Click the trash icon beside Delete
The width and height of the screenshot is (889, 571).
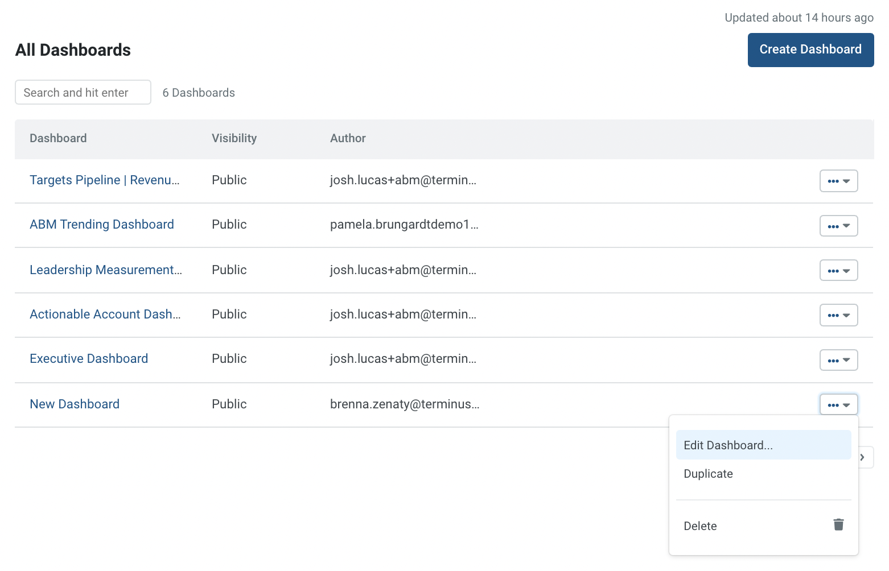point(838,524)
